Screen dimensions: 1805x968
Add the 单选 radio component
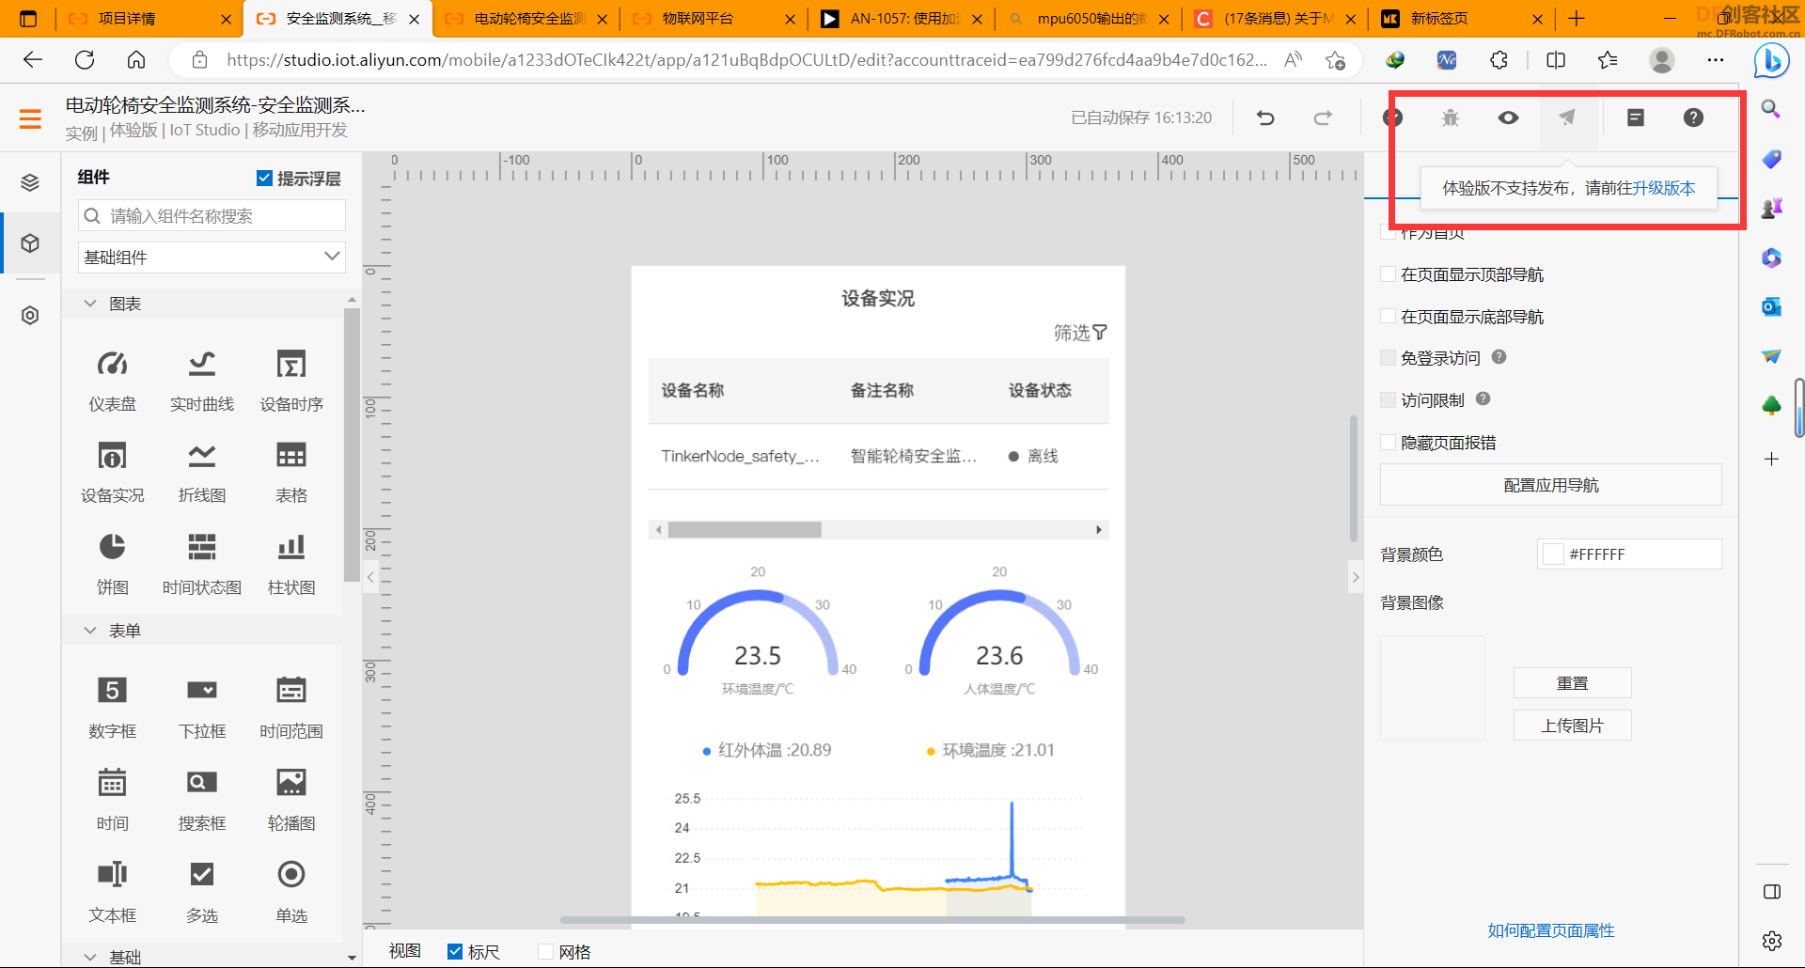point(291,892)
